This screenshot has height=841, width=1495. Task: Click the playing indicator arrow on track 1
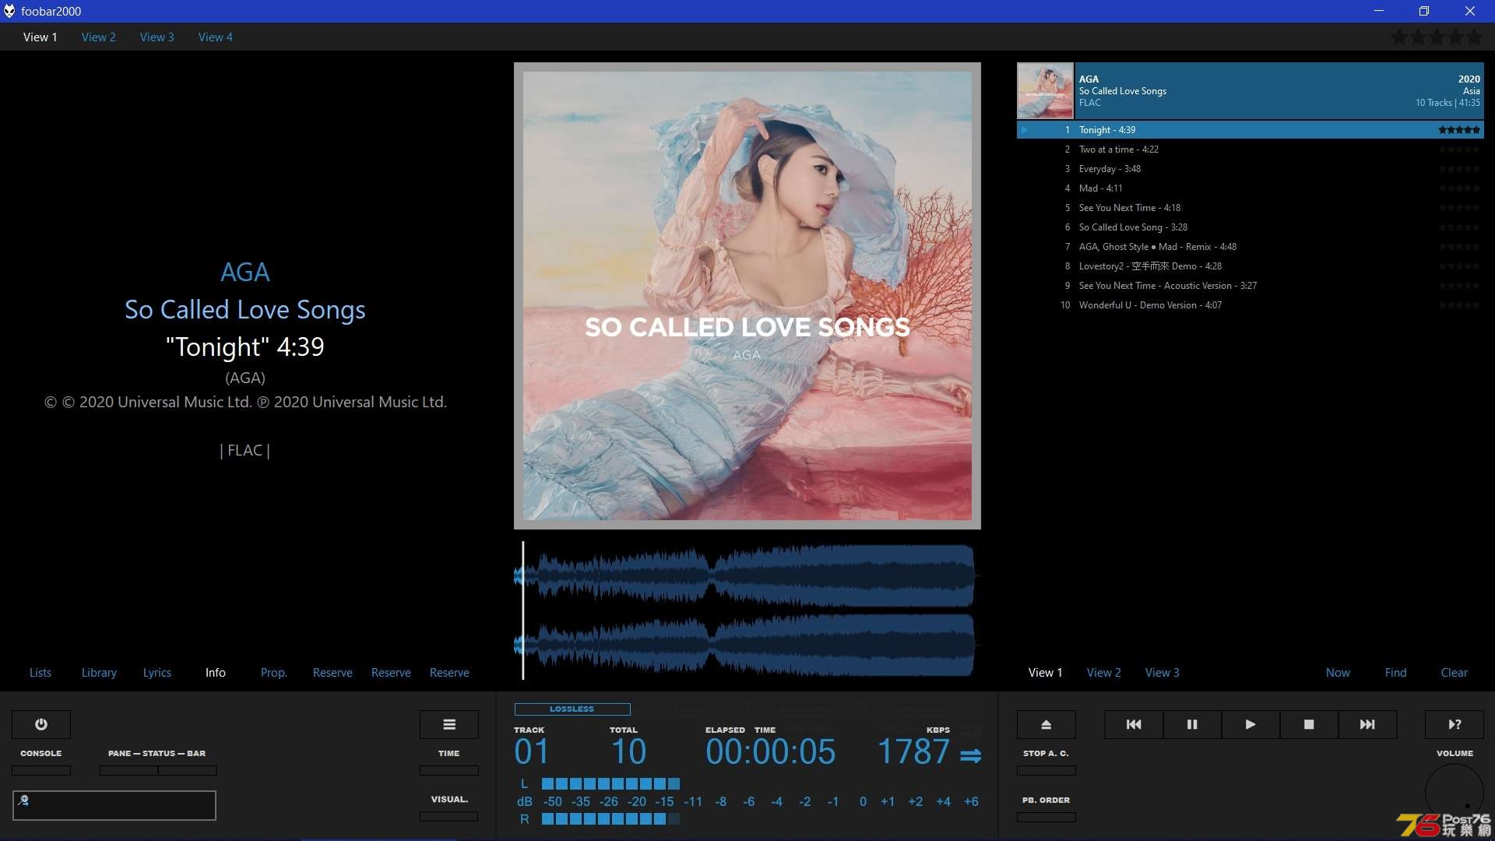(x=1025, y=130)
